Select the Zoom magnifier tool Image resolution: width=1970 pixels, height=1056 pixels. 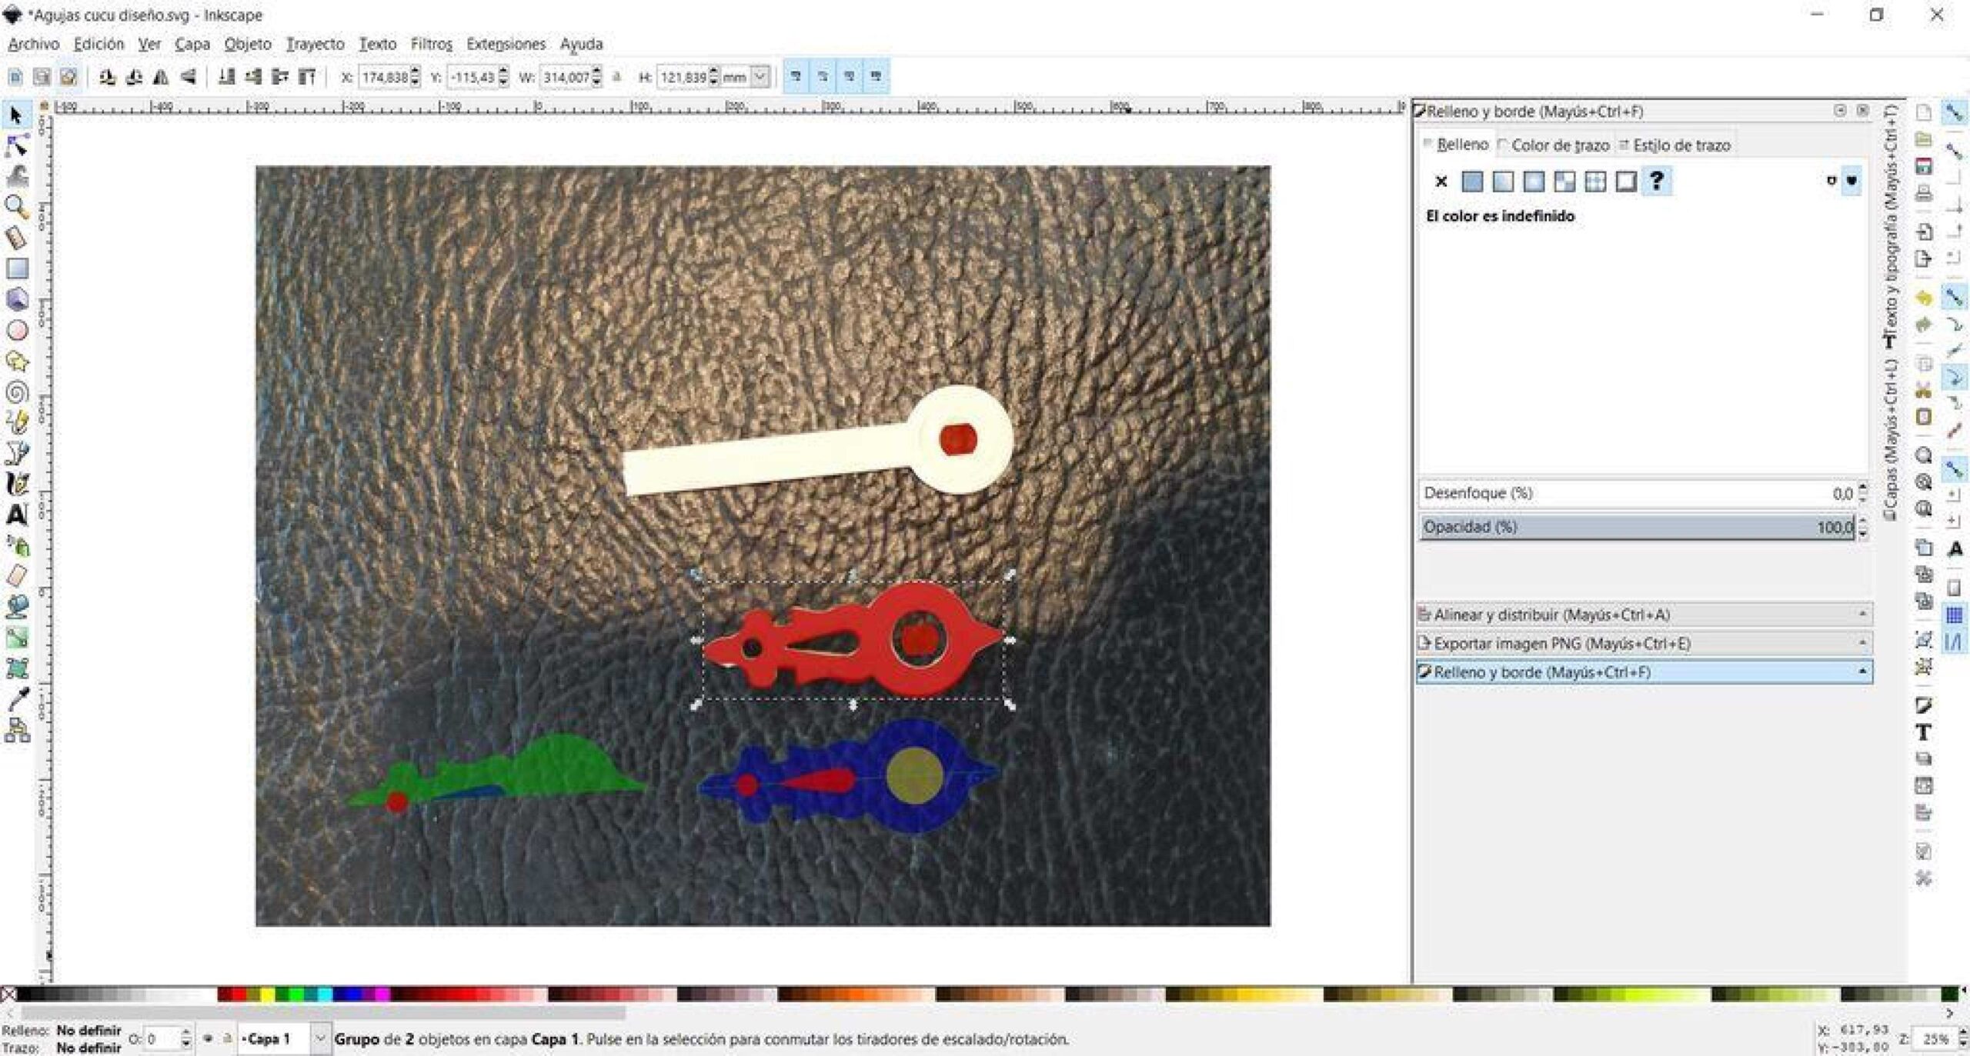(17, 207)
